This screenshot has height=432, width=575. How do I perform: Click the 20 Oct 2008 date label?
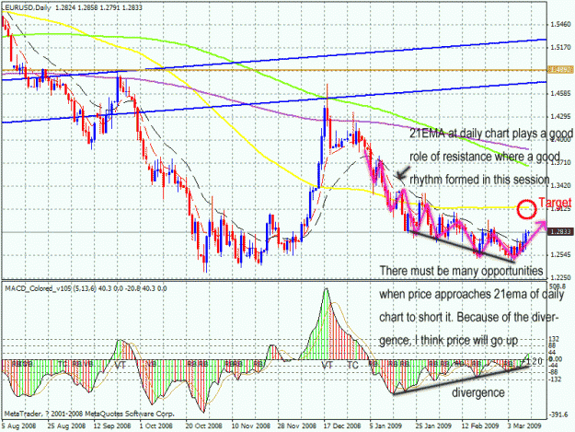pos(204,426)
